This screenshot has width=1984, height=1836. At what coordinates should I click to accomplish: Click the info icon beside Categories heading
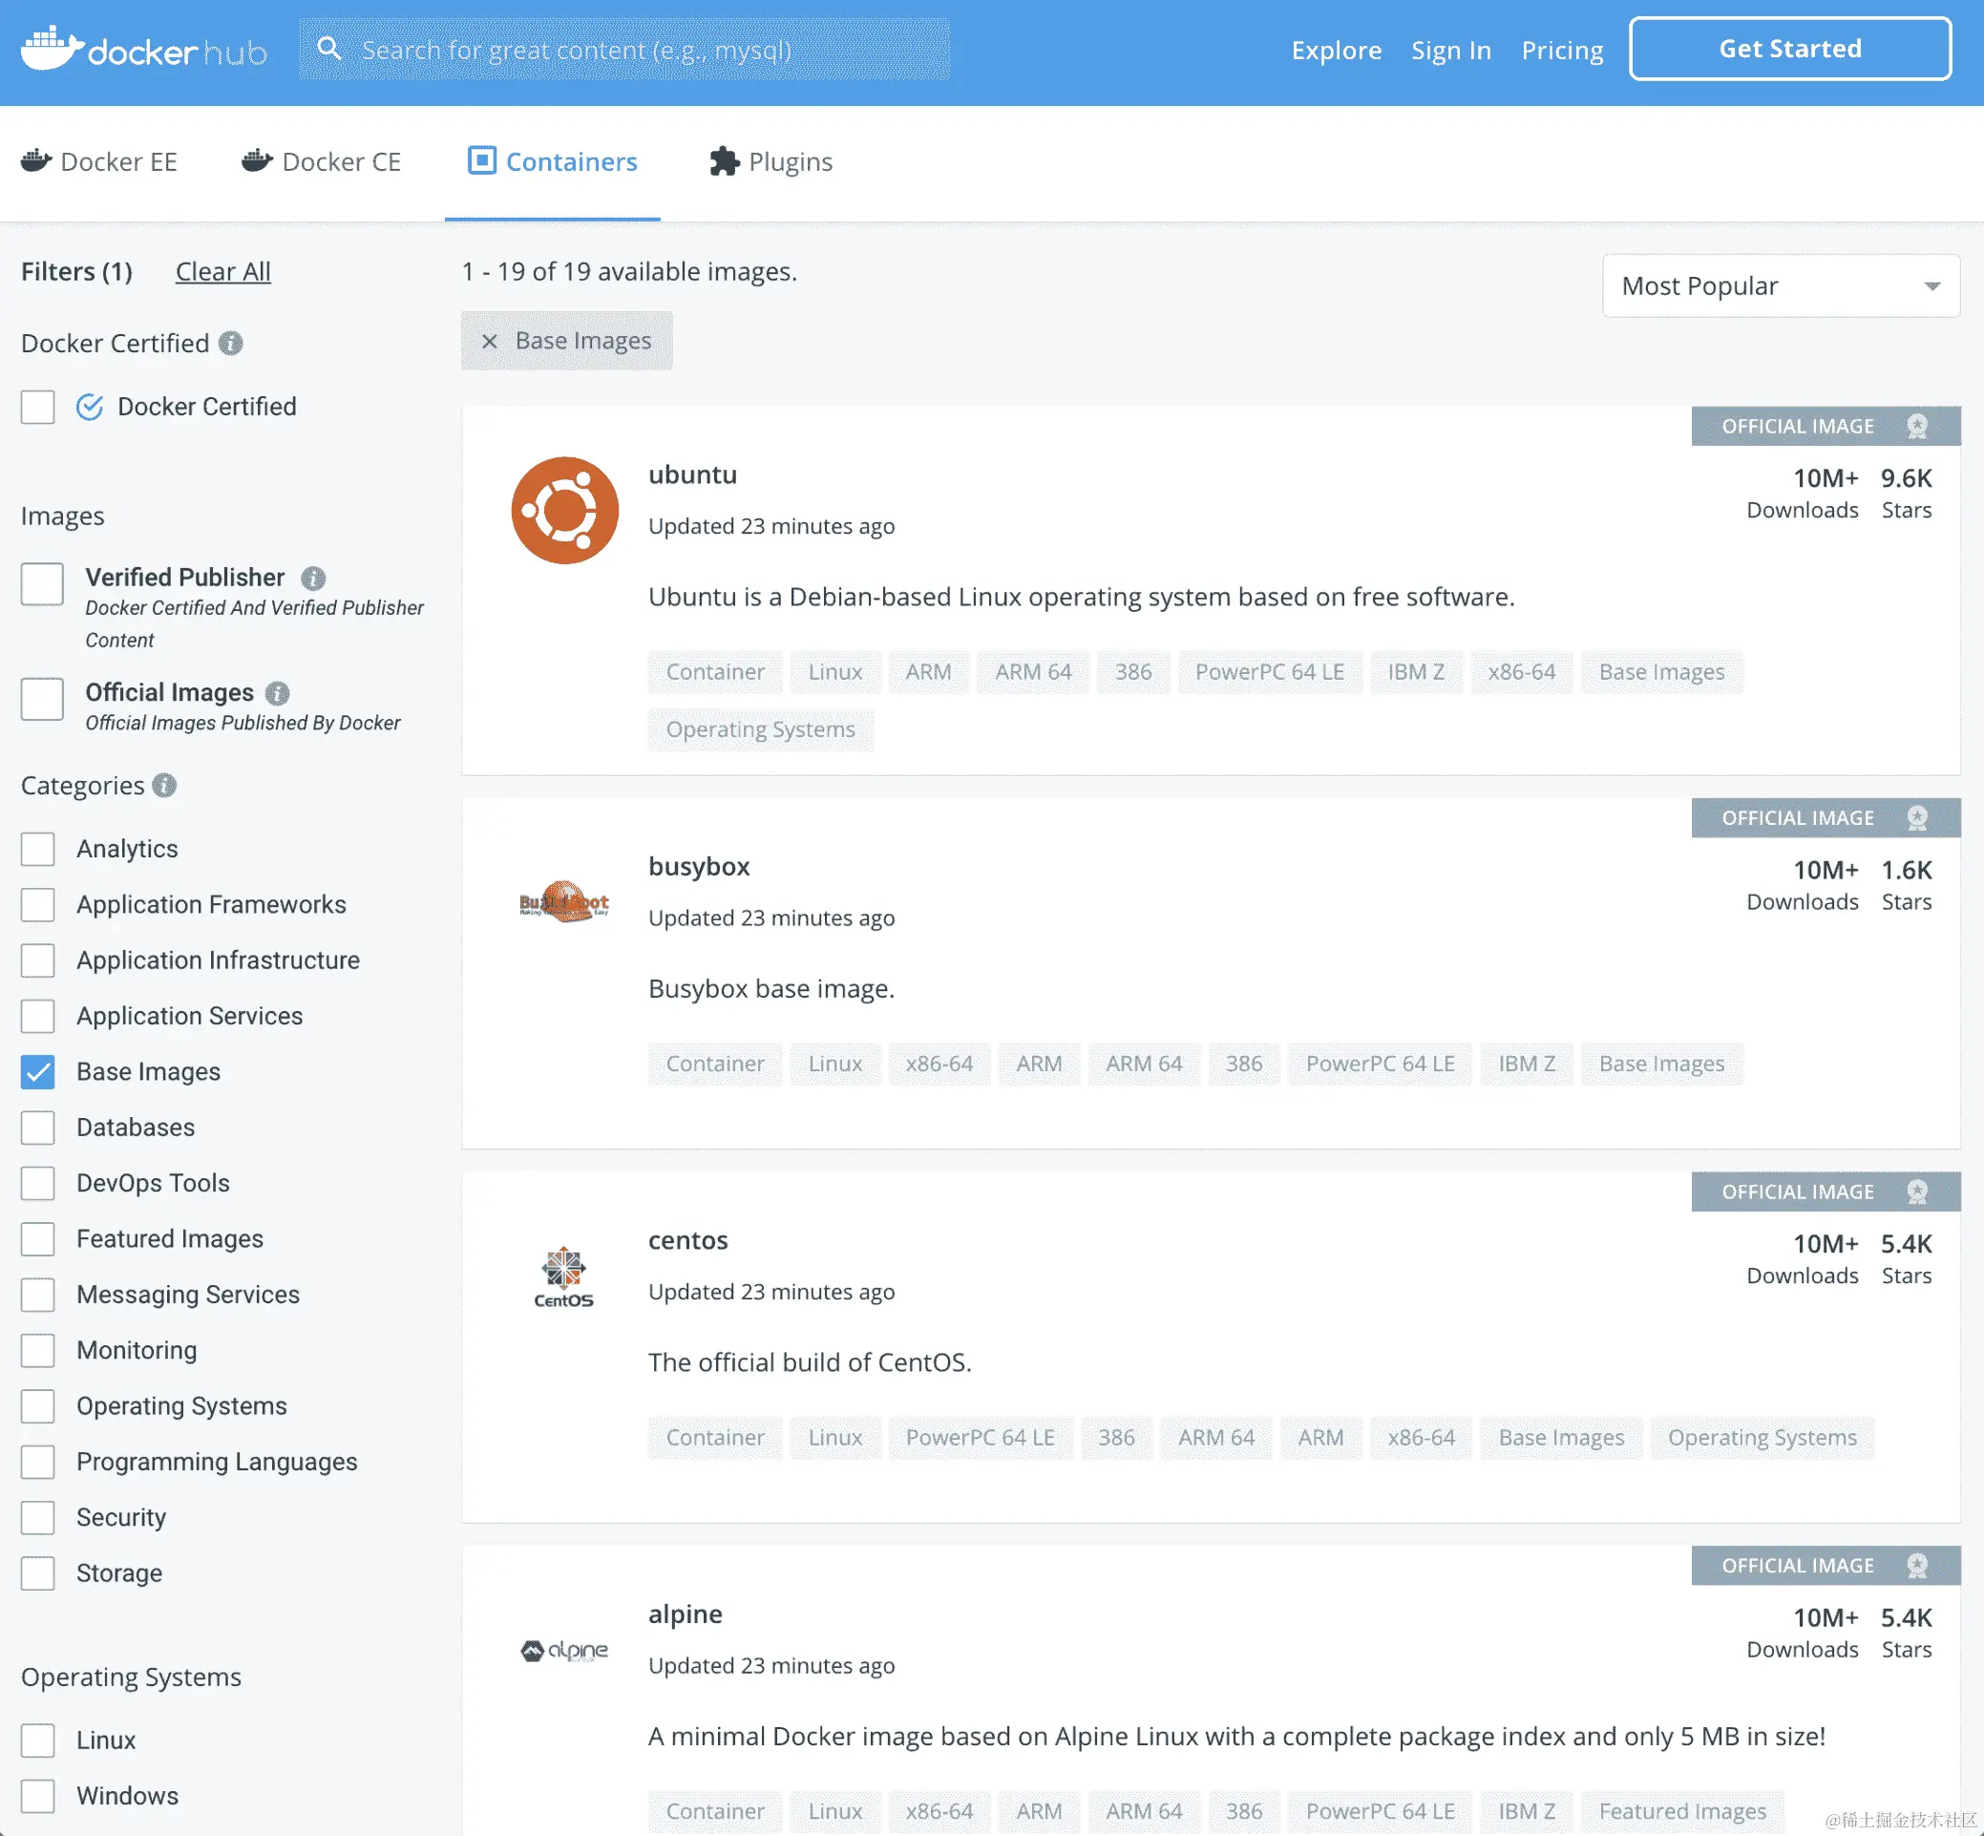(165, 786)
